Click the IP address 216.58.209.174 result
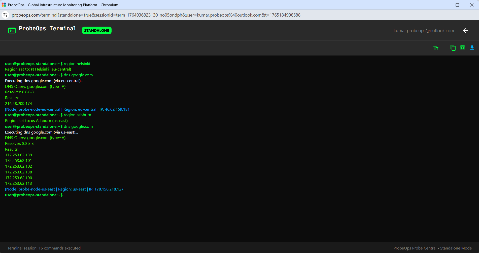The width and height of the screenshot is (479, 253). [x=18, y=103]
